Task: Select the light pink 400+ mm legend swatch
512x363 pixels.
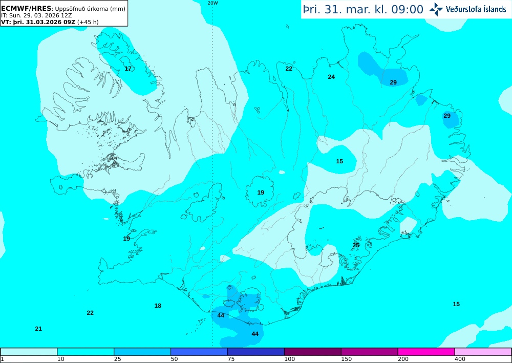Action: [x=483, y=352]
